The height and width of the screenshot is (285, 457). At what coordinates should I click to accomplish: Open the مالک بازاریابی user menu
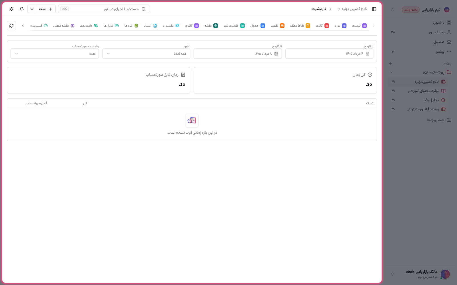point(420,274)
